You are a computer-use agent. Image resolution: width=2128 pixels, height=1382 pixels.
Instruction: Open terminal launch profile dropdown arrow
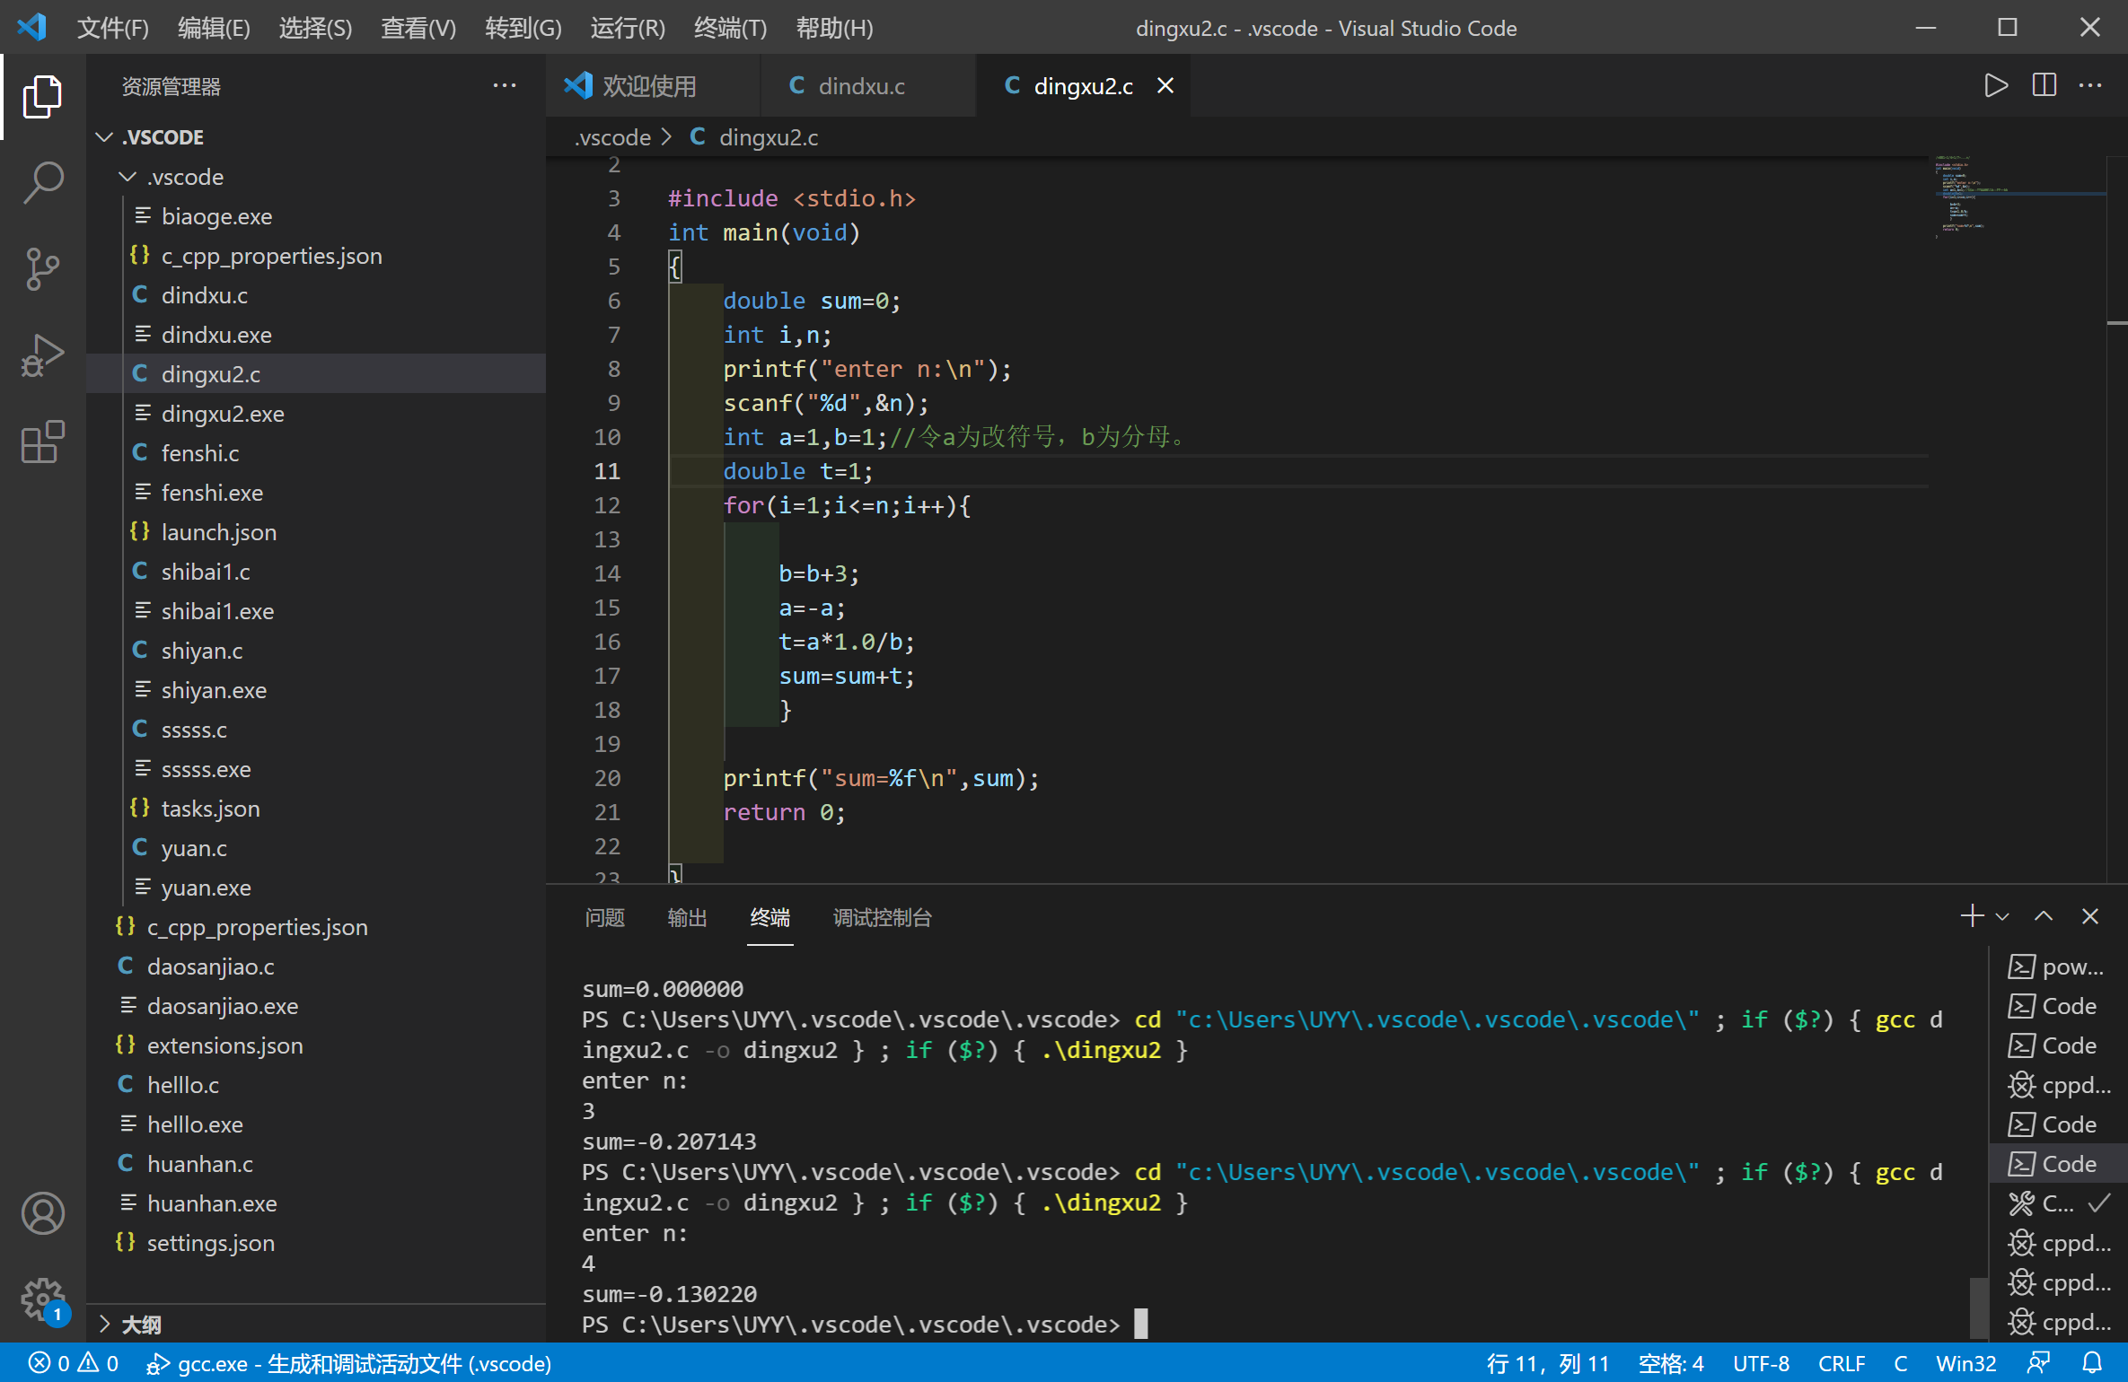pyautogui.click(x=2001, y=917)
